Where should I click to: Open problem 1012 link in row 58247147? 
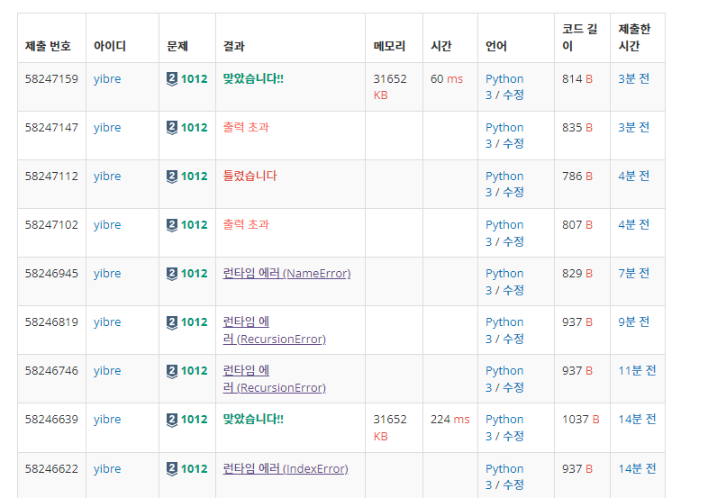(195, 128)
